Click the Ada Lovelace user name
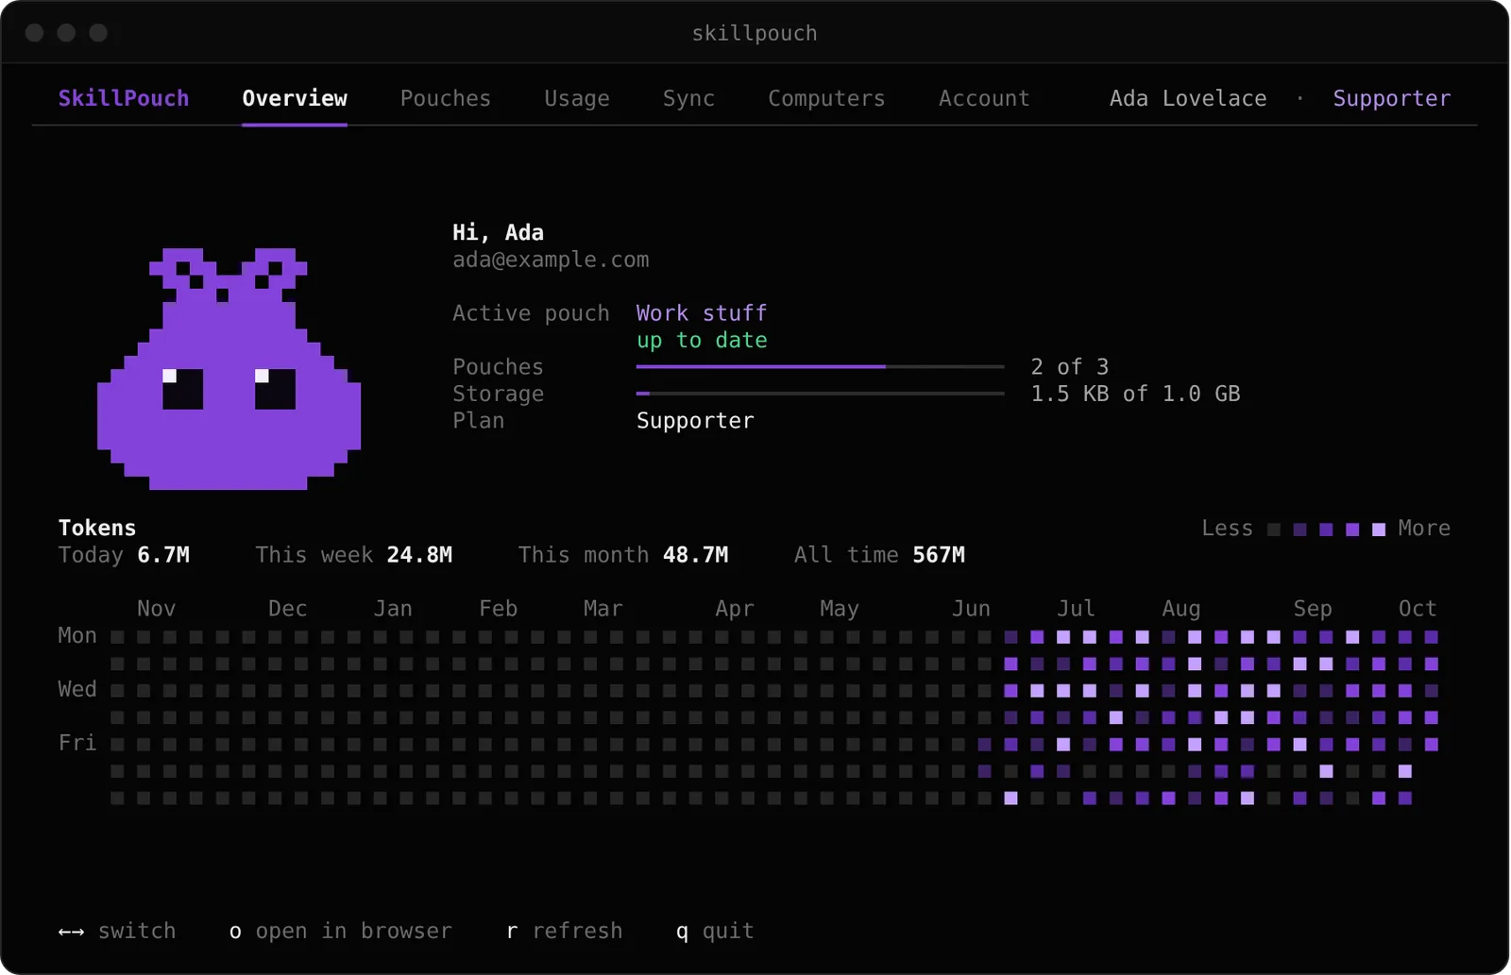Viewport: 1511px width, 975px height. [1188, 98]
